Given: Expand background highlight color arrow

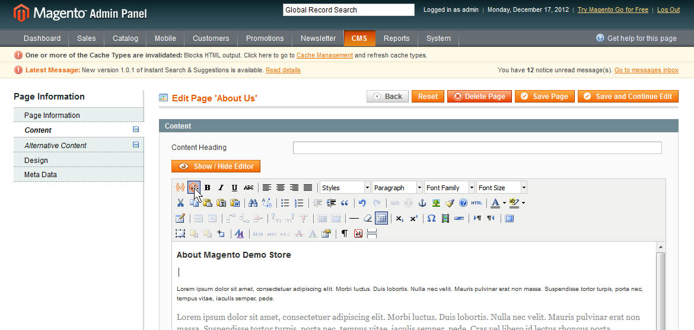Looking at the screenshot, I should (524, 203).
